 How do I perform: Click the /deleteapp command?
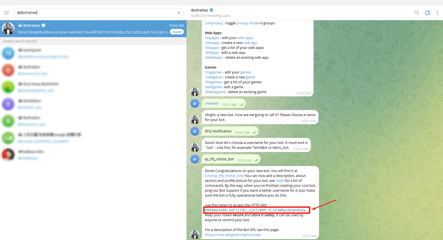click(214, 58)
